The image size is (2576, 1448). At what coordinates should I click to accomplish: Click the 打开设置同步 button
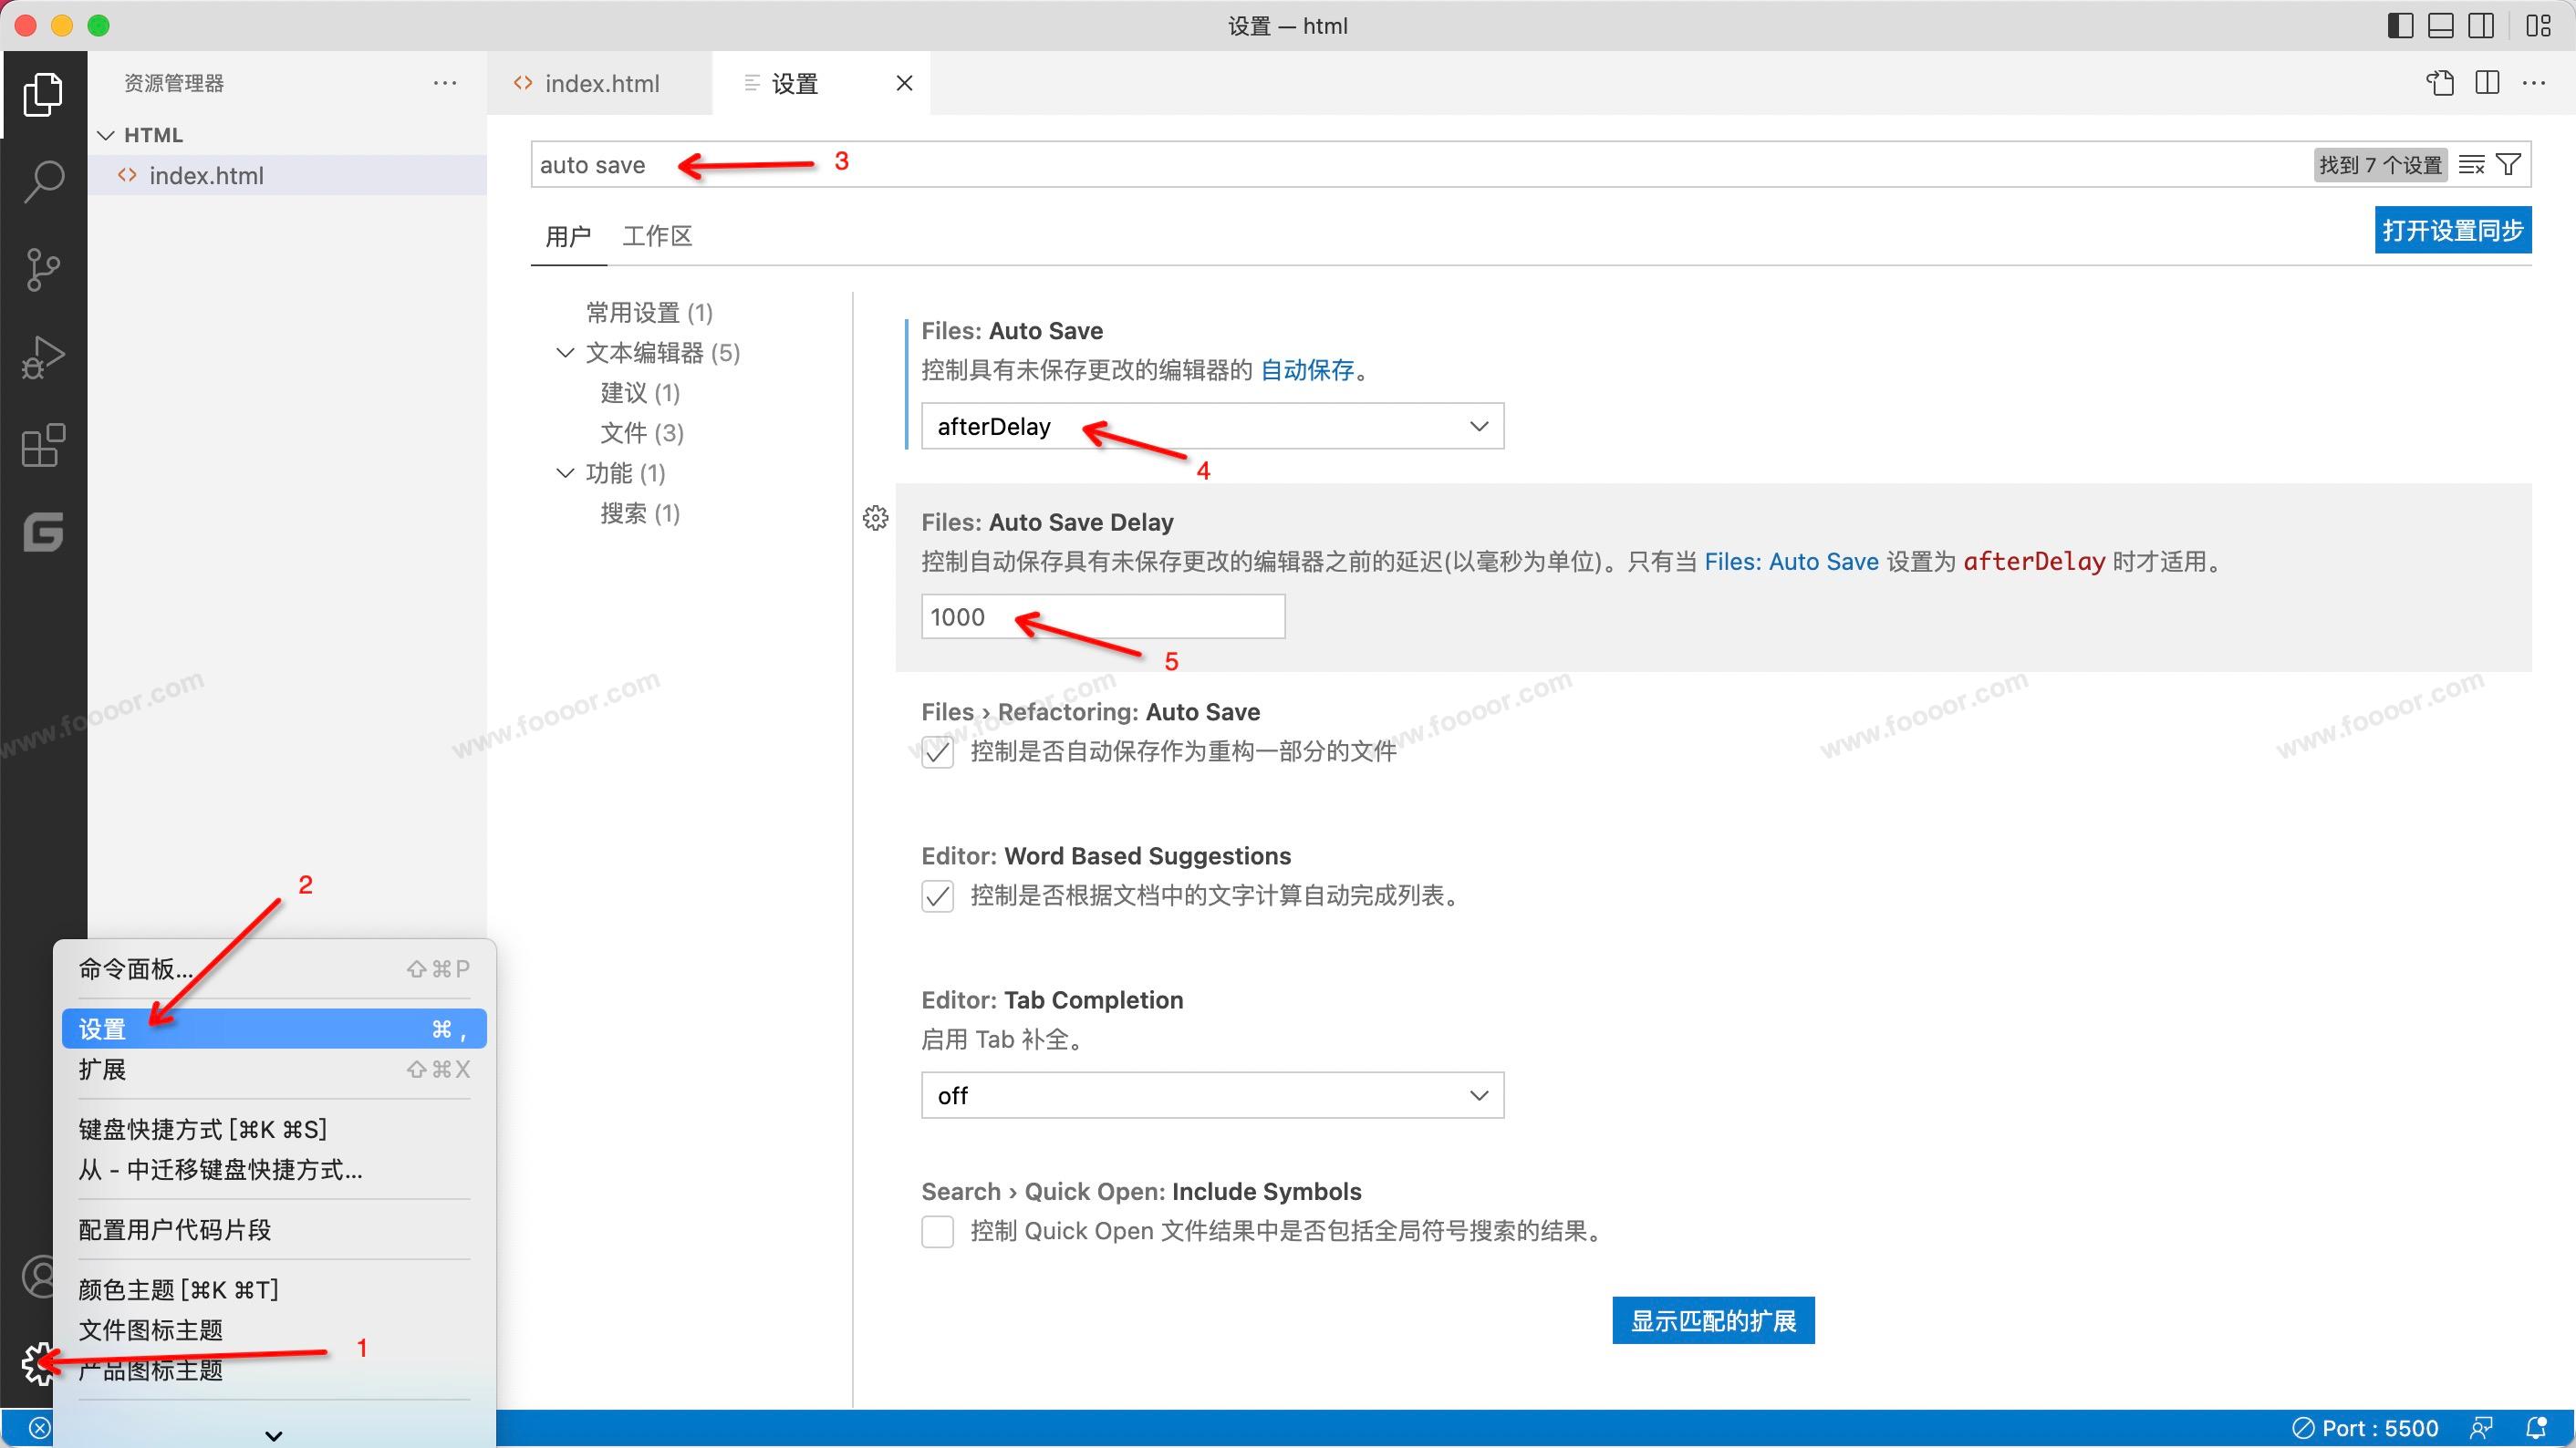coord(2452,231)
